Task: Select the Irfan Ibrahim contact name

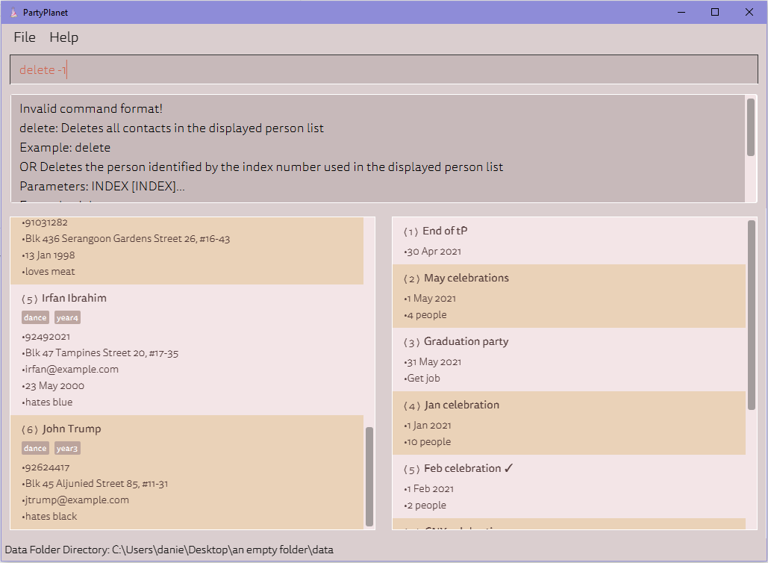Action: (x=74, y=298)
